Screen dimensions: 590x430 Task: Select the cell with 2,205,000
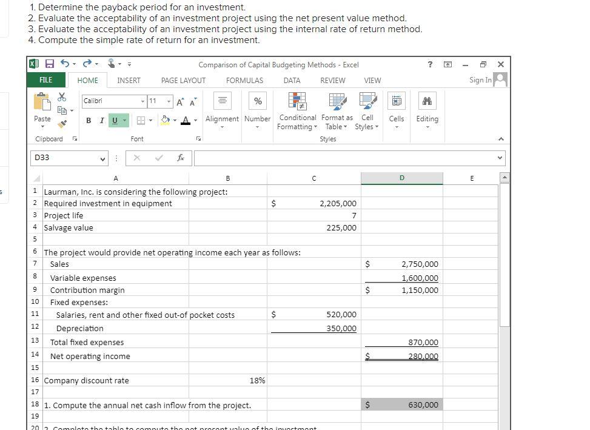coord(314,204)
